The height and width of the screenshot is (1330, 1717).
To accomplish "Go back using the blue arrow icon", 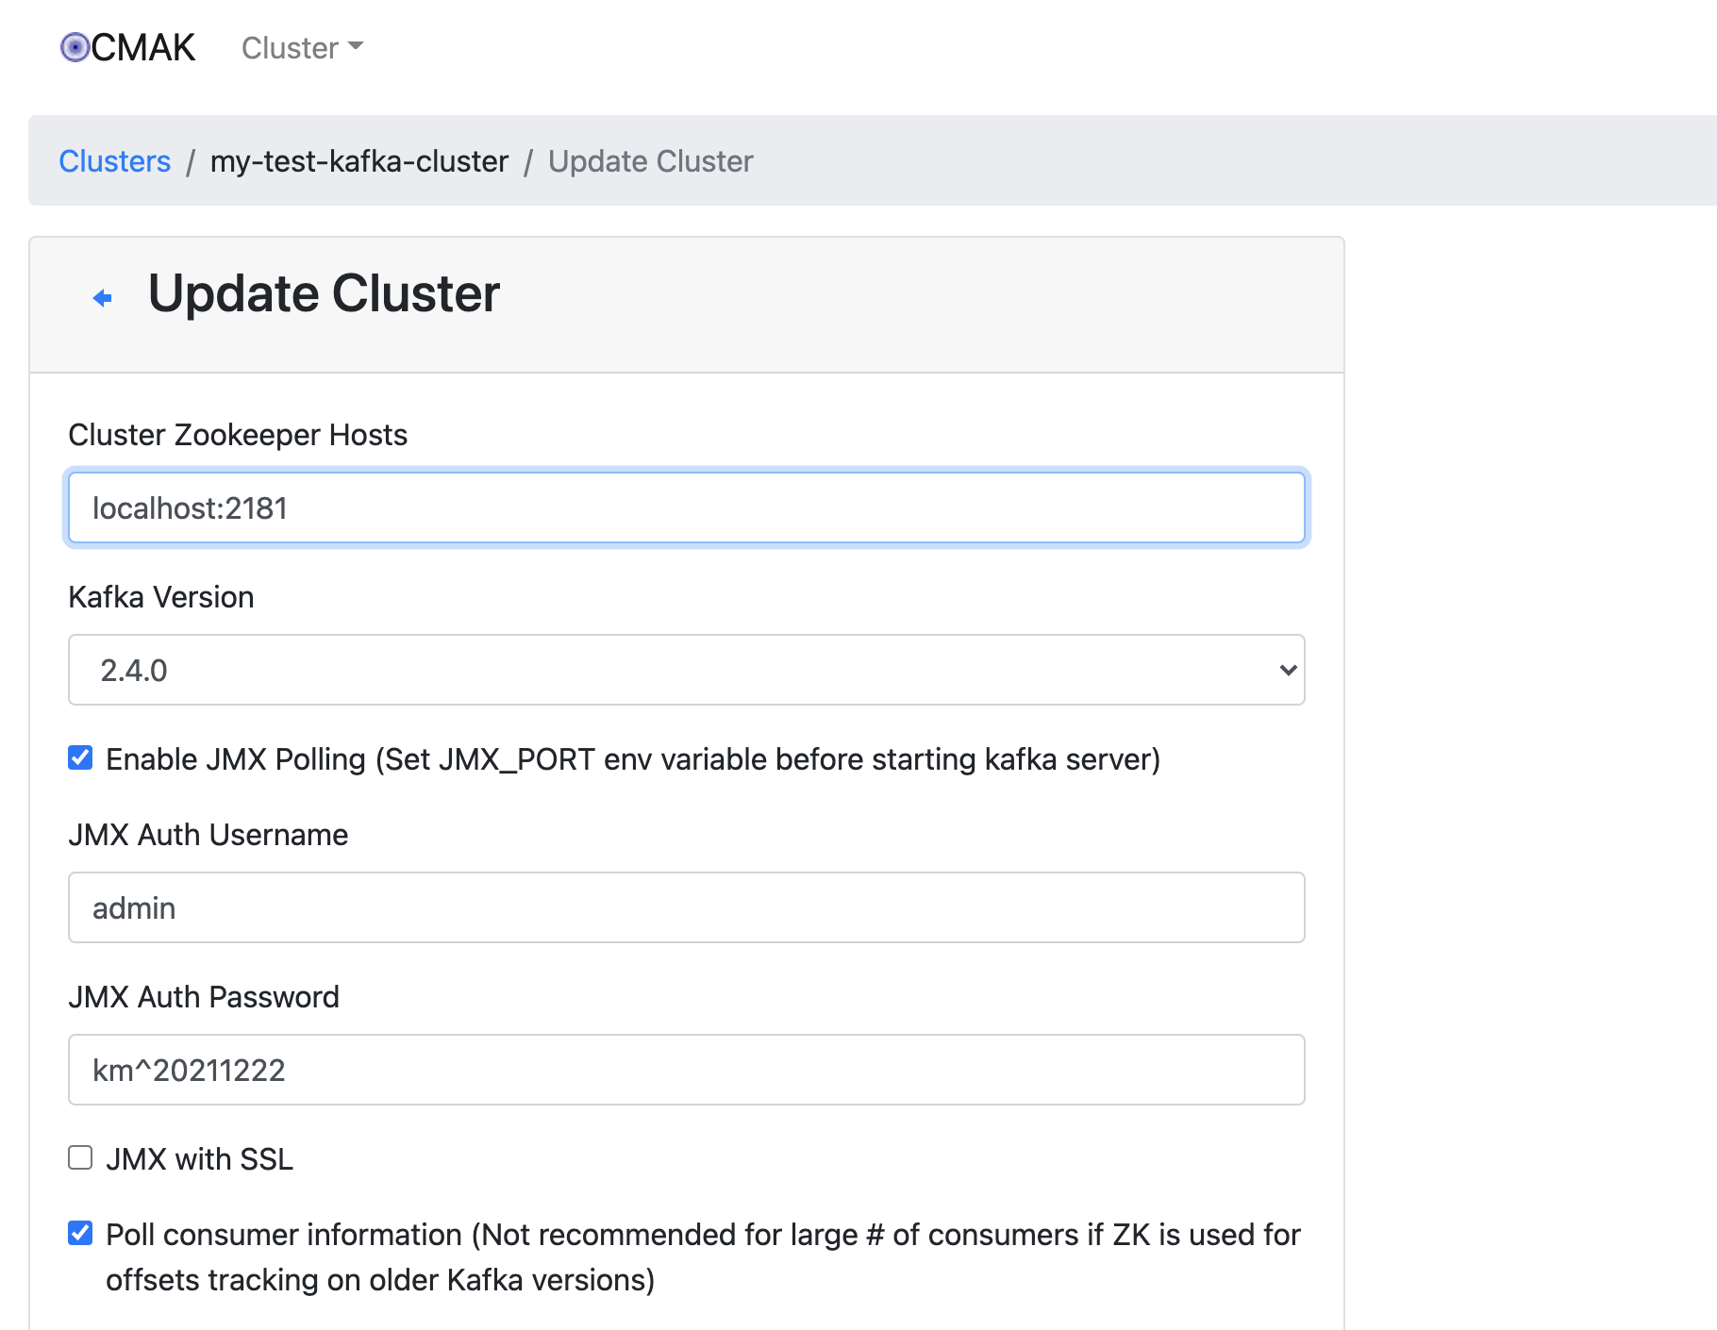I will (x=103, y=298).
